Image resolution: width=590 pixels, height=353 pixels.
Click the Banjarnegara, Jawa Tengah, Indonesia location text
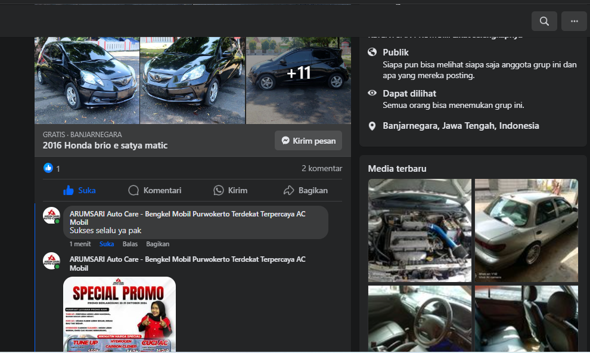click(461, 126)
